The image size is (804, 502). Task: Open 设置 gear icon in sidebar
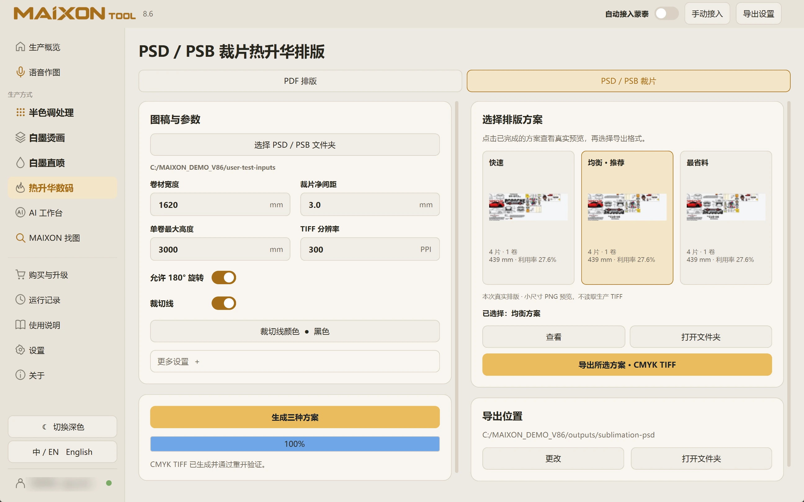[x=20, y=350]
